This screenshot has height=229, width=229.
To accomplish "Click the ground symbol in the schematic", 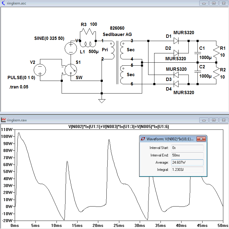I will point(102,101).
